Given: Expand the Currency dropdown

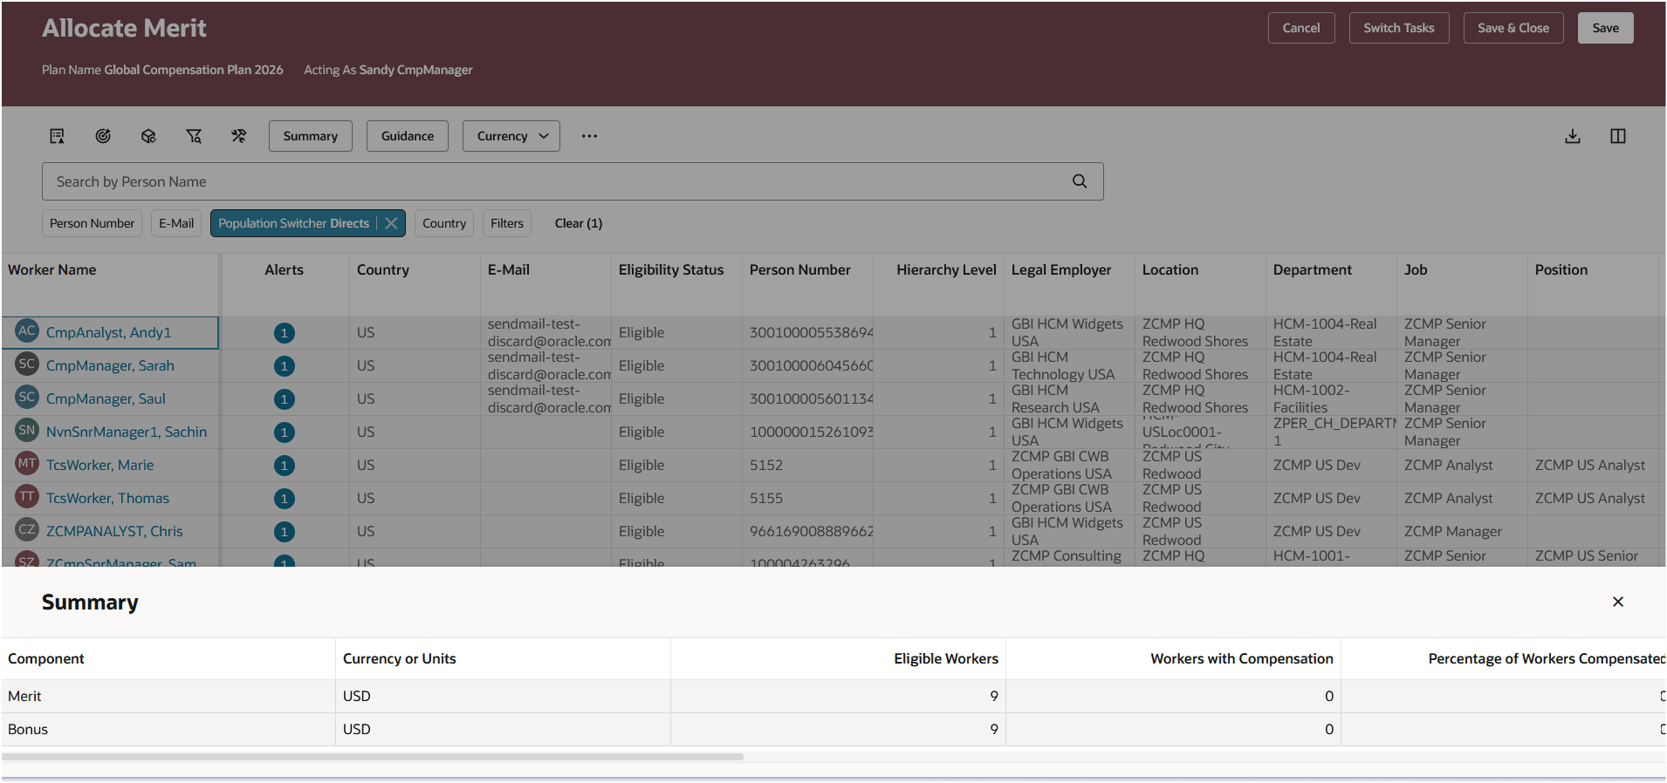Looking at the screenshot, I should pyautogui.click(x=511, y=136).
